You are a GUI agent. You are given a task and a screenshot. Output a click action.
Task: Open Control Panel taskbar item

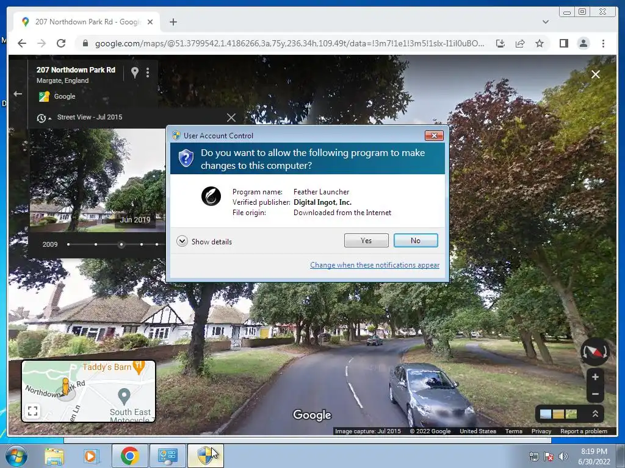[167, 456]
